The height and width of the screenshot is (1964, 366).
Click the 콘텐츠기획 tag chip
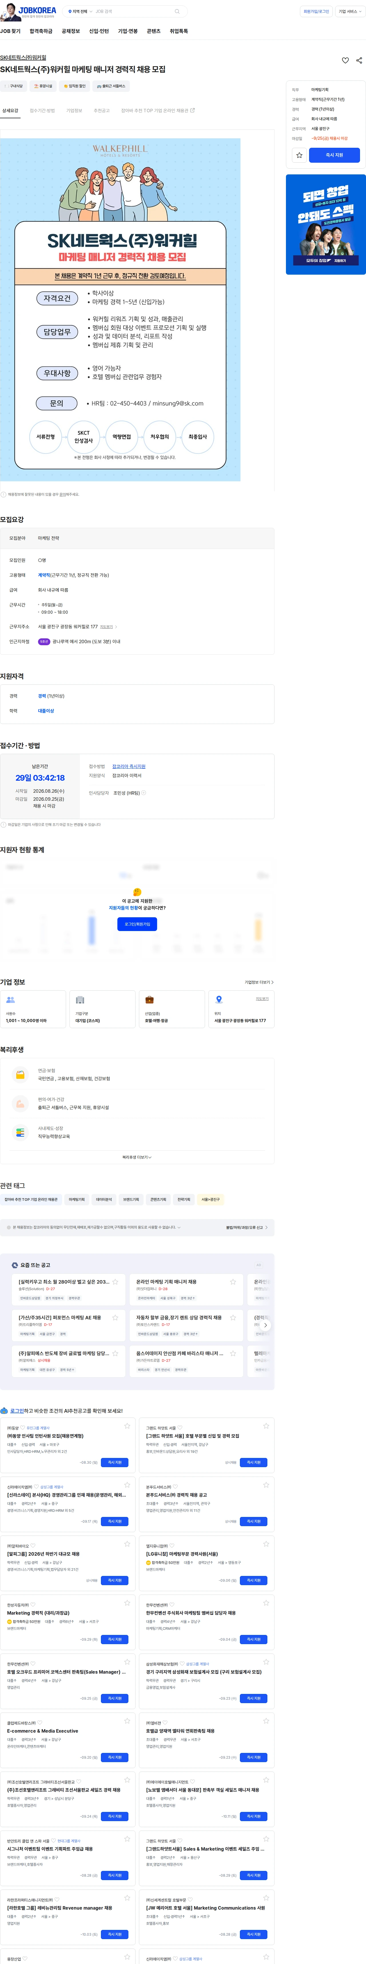(158, 1199)
